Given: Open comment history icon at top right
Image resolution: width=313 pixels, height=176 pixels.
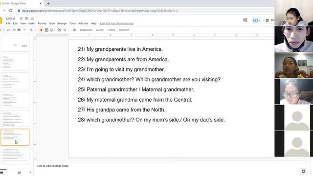Looking at the screenshot, I should (245, 20).
